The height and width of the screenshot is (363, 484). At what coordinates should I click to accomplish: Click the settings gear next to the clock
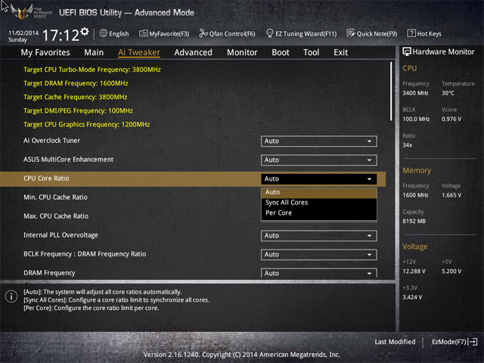[x=85, y=31]
